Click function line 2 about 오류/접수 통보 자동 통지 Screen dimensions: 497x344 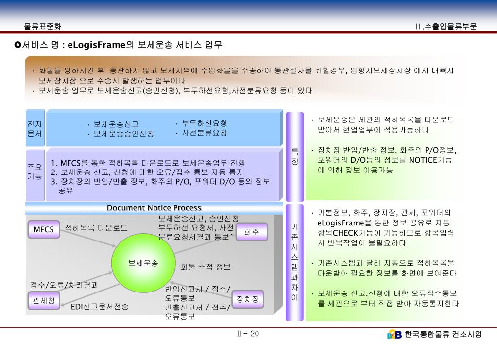(147, 172)
